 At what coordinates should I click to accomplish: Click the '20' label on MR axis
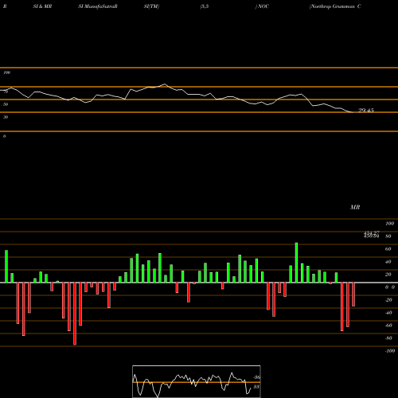pyautogui.click(x=388, y=275)
